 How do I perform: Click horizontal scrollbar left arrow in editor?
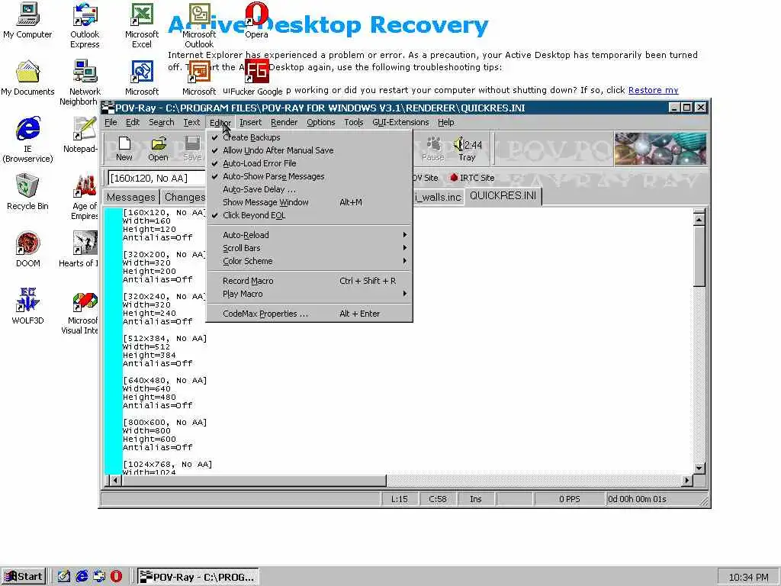click(x=115, y=481)
